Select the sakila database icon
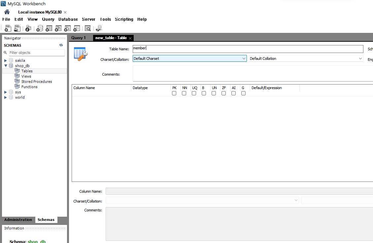 tap(11, 61)
